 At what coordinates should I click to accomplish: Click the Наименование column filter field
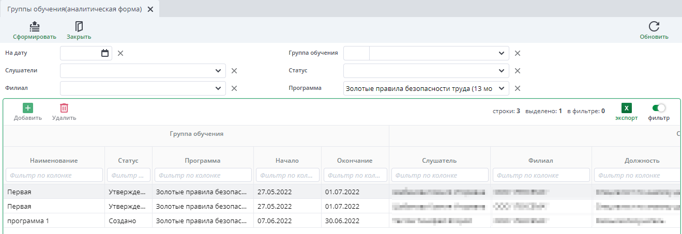point(54,175)
